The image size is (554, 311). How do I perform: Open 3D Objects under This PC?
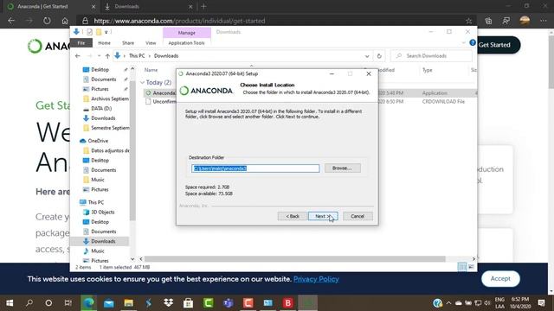click(103, 213)
